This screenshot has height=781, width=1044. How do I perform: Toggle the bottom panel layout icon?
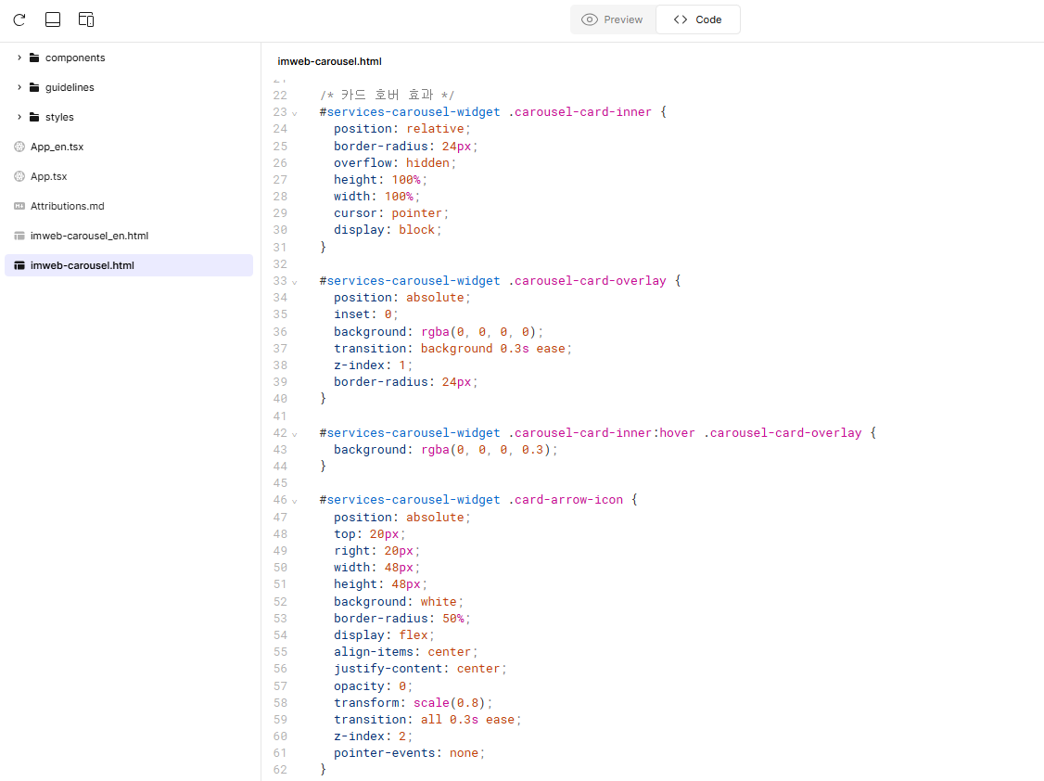coord(53,19)
